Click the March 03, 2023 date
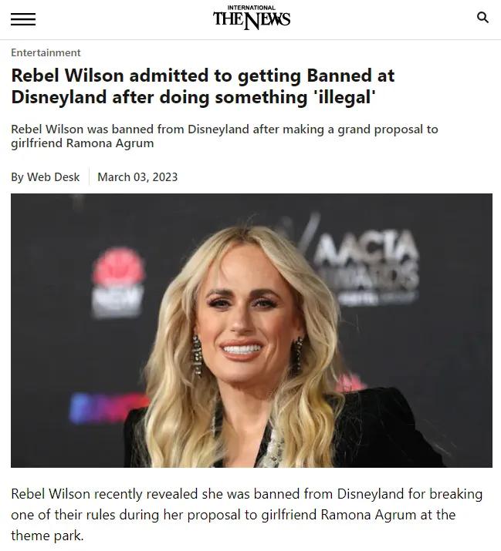Viewport: 501px width, 551px height. click(x=137, y=177)
